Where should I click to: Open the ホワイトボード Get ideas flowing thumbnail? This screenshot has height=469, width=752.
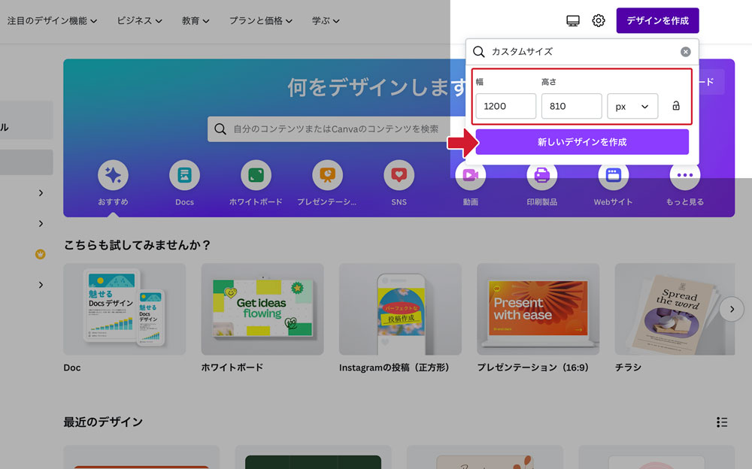point(262,310)
